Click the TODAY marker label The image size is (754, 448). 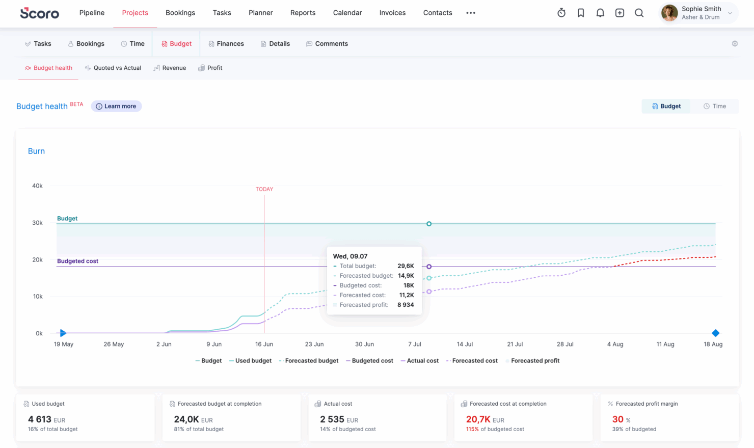click(264, 189)
